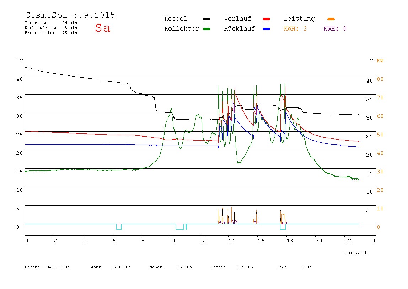Click the red "Sa" weekday label
This screenshot has width=408, height=289.
[x=102, y=28]
